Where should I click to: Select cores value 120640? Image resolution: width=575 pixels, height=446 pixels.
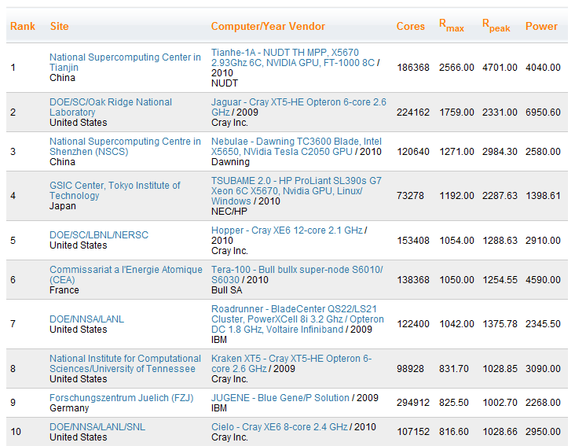click(x=413, y=152)
